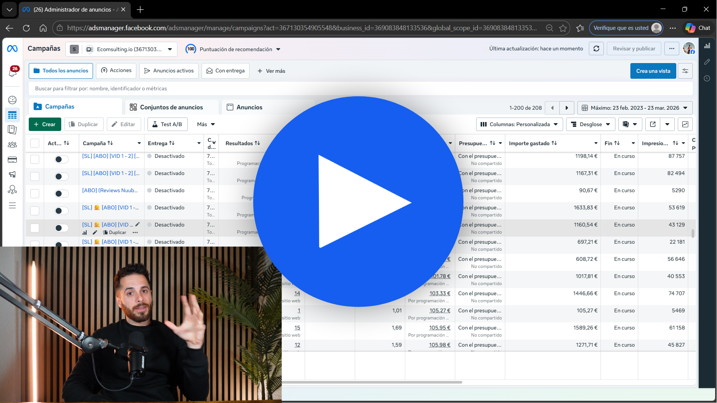717x403 pixels.
Task: Toggle first [SL] [ABO] campaign on
Action: (x=61, y=159)
